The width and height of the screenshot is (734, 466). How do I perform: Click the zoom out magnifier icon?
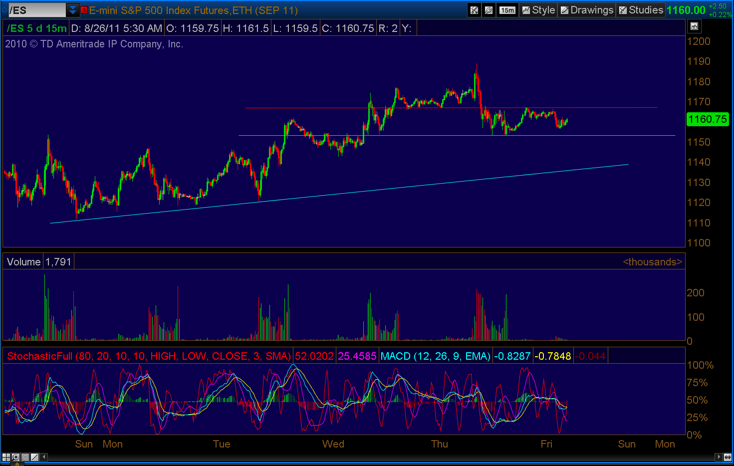pyautogui.click(x=25, y=457)
